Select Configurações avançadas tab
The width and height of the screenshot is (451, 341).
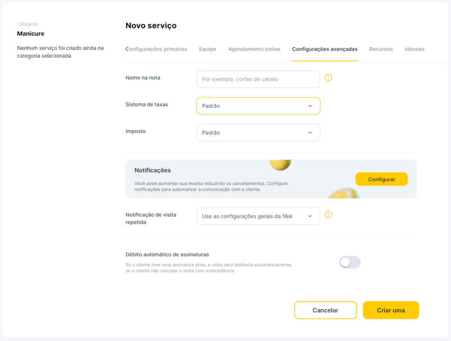[x=325, y=49]
